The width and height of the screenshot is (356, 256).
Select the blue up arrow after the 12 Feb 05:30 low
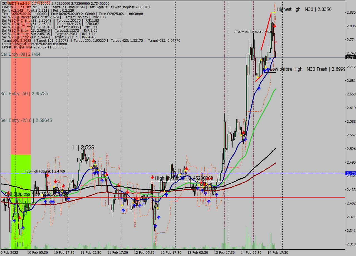click(x=159, y=217)
